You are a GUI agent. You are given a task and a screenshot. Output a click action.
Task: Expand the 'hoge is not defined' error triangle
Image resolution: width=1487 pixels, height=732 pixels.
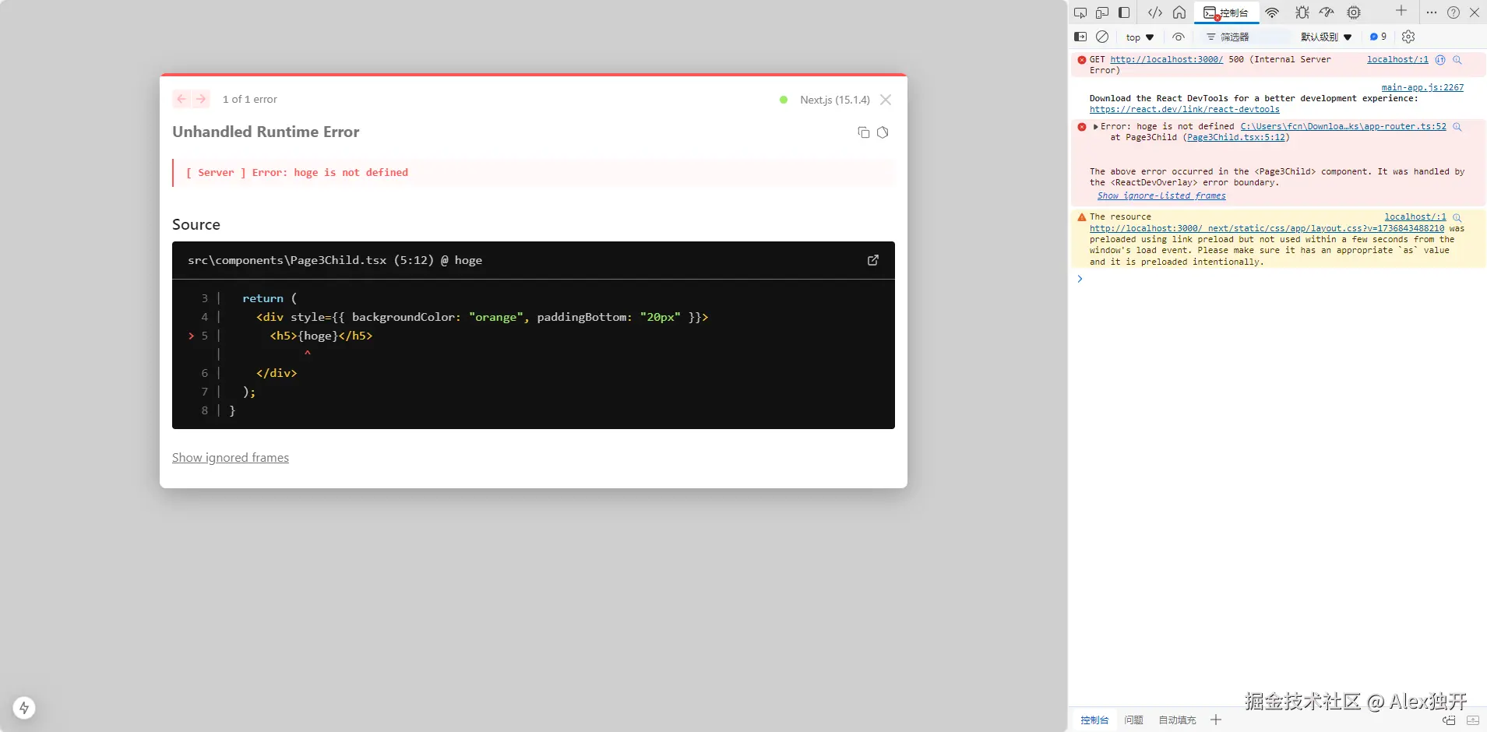(x=1096, y=126)
